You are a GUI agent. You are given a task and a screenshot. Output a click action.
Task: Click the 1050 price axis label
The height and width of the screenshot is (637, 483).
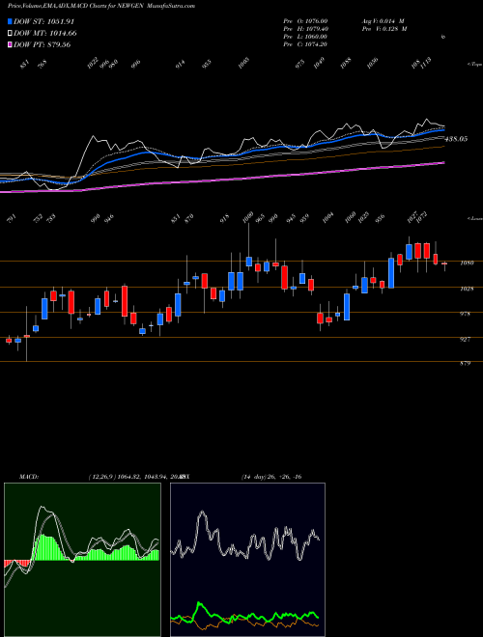click(x=466, y=263)
